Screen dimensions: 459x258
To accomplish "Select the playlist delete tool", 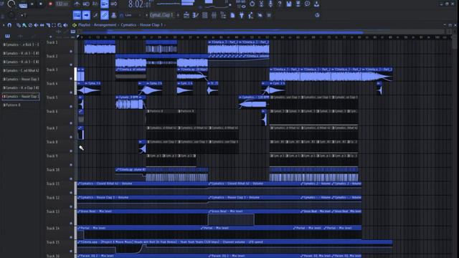I will click(x=30, y=25).
